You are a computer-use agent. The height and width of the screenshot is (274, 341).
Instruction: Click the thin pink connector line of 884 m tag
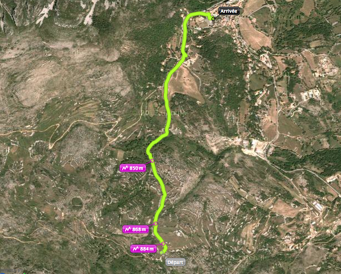click(x=159, y=244)
